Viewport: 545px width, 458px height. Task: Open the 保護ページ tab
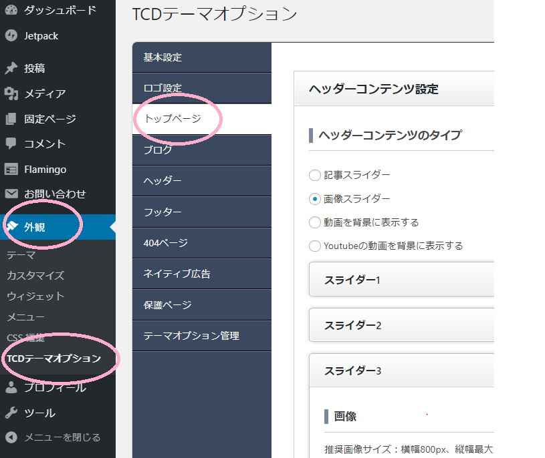click(201, 304)
